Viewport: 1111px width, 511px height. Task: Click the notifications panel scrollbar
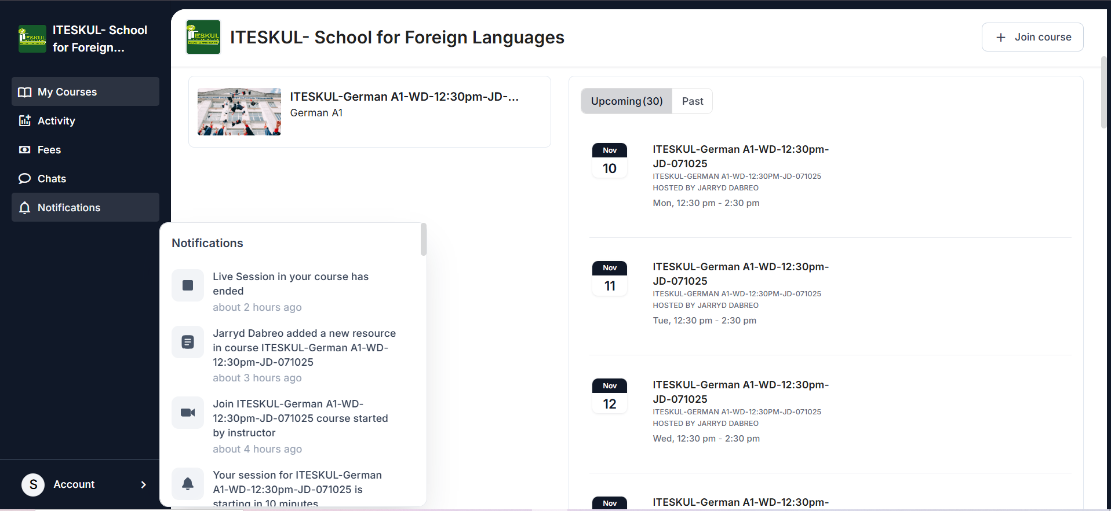pyautogui.click(x=424, y=239)
